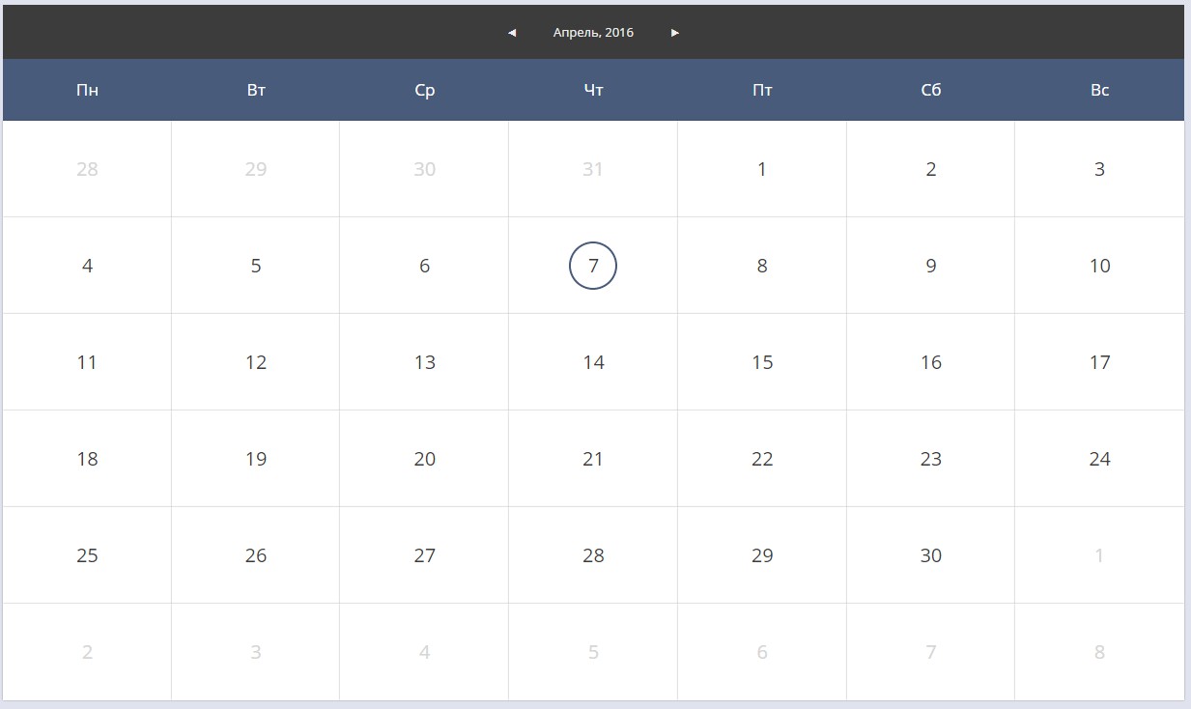Select Monday the 18th

87,459
